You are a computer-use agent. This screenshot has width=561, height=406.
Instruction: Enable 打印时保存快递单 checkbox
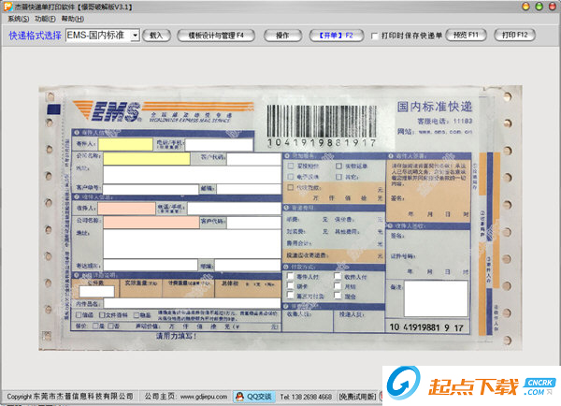(375, 36)
